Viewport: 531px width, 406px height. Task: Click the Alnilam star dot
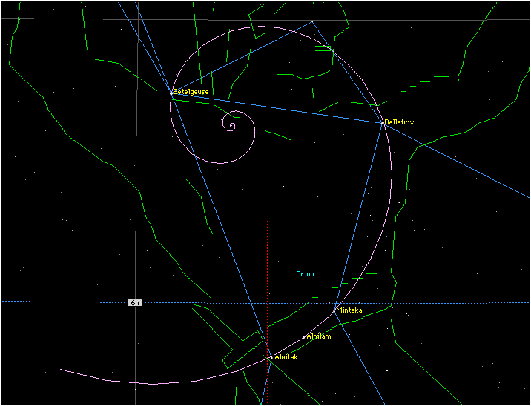304,337
